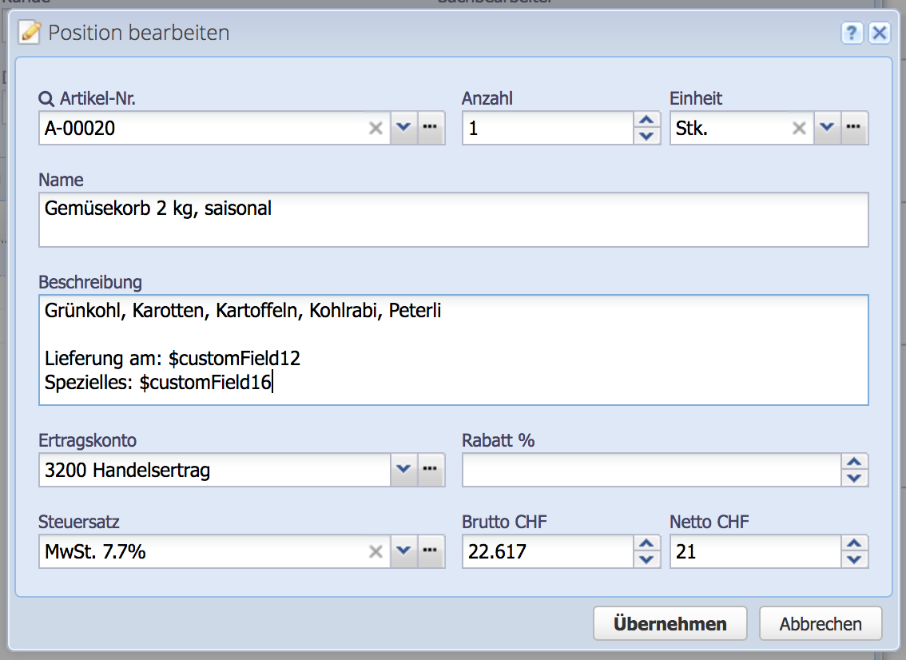
Task: Open account browser via Ertragskonto ellipsis
Action: pyautogui.click(x=430, y=470)
